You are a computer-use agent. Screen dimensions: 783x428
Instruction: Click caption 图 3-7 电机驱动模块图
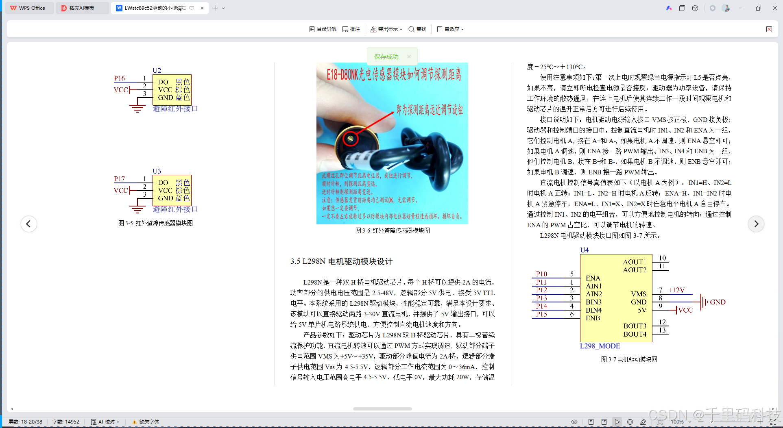(629, 359)
